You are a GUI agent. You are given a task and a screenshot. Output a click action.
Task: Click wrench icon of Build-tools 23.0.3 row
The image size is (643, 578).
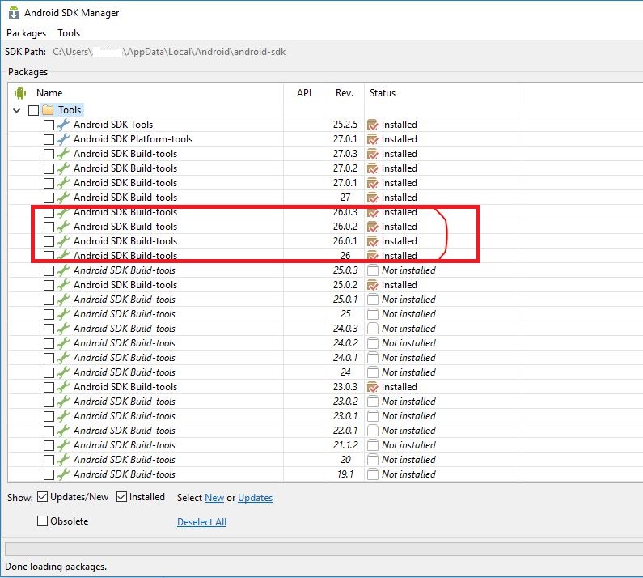click(63, 387)
